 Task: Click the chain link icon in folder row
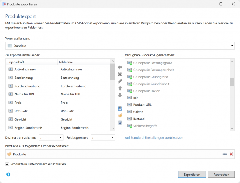[x=224, y=154]
